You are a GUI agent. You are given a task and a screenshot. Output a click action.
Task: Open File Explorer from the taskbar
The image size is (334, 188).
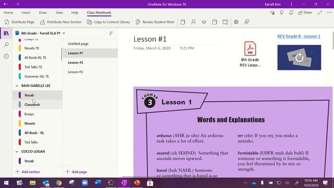32,183
